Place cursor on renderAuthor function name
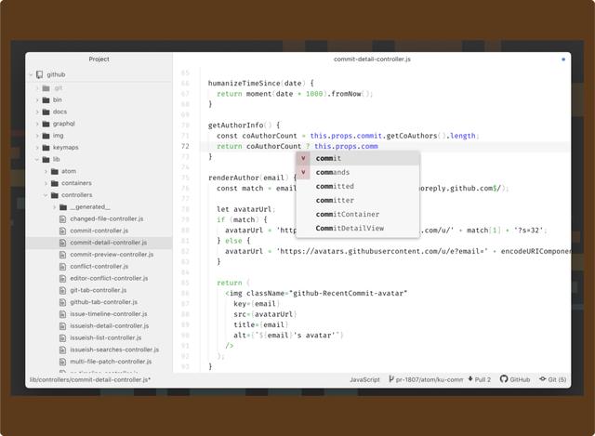 [x=233, y=178]
